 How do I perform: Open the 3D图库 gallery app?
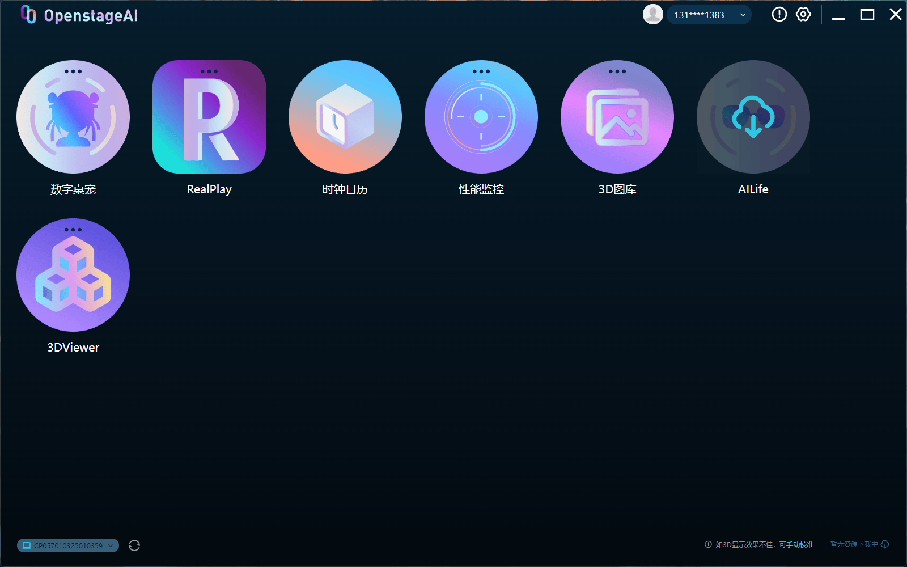tap(617, 117)
